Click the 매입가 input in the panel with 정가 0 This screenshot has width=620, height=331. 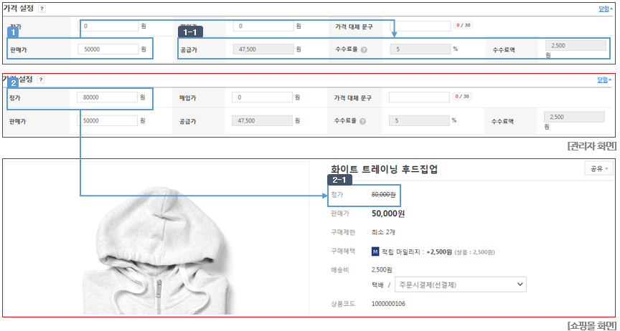[x=263, y=26]
